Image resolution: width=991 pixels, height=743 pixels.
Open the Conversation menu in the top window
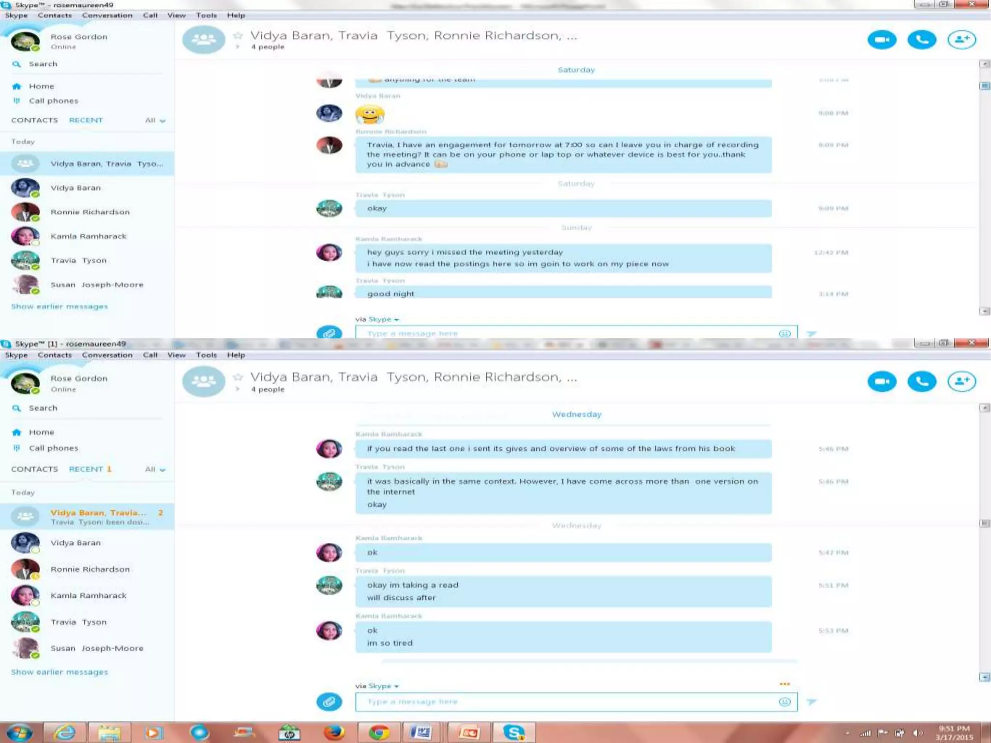pos(107,15)
